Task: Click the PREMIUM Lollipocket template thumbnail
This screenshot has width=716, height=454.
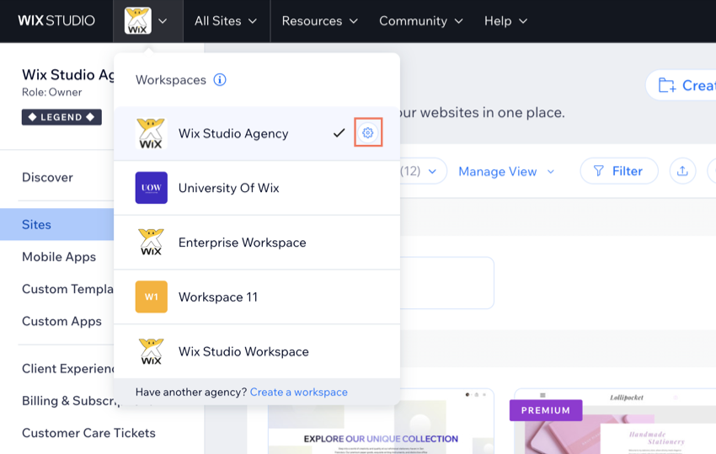Action: [x=612, y=425]
